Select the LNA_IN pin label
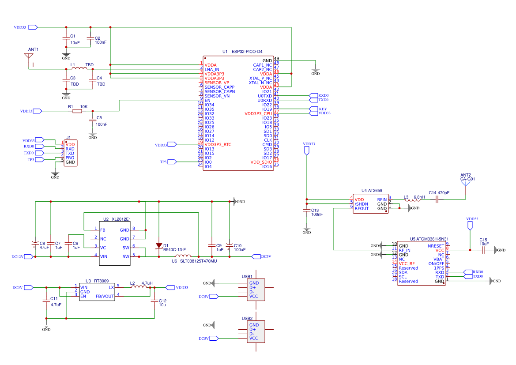The width and height of the screenshot is (516, 365). [x=212, y=69]
